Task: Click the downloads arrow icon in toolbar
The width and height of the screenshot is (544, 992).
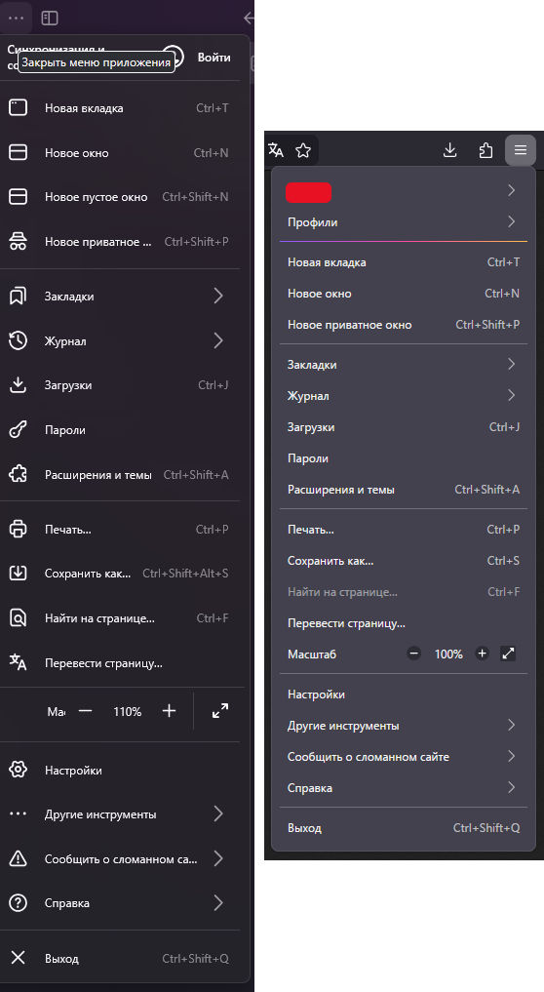Action: [449, 150]
